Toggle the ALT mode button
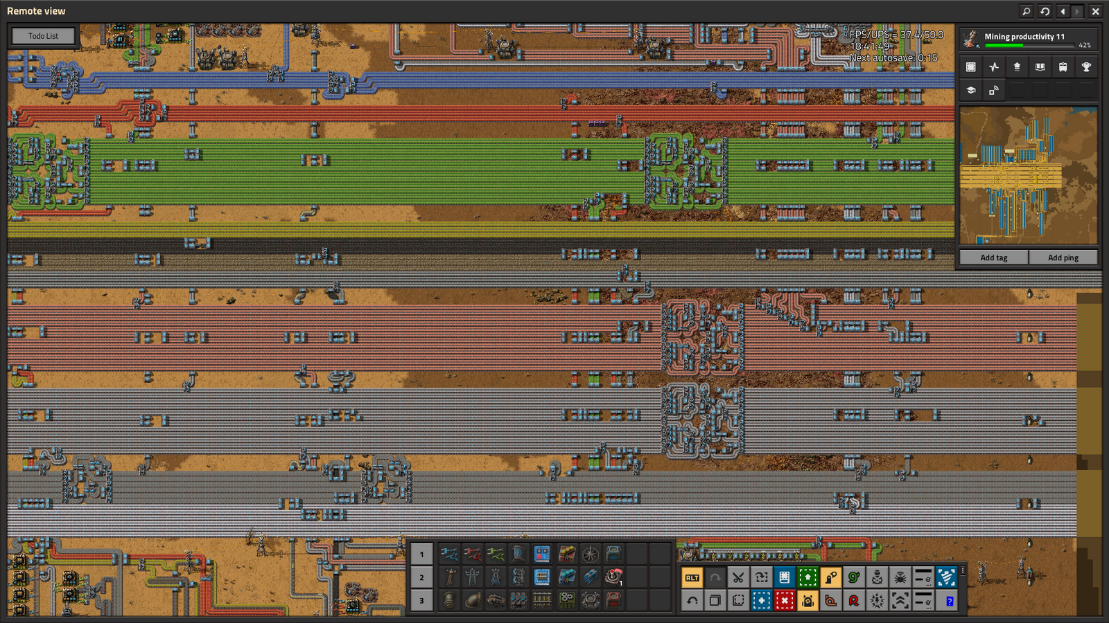Screen dimensions: 1109x623 point(692,577)
